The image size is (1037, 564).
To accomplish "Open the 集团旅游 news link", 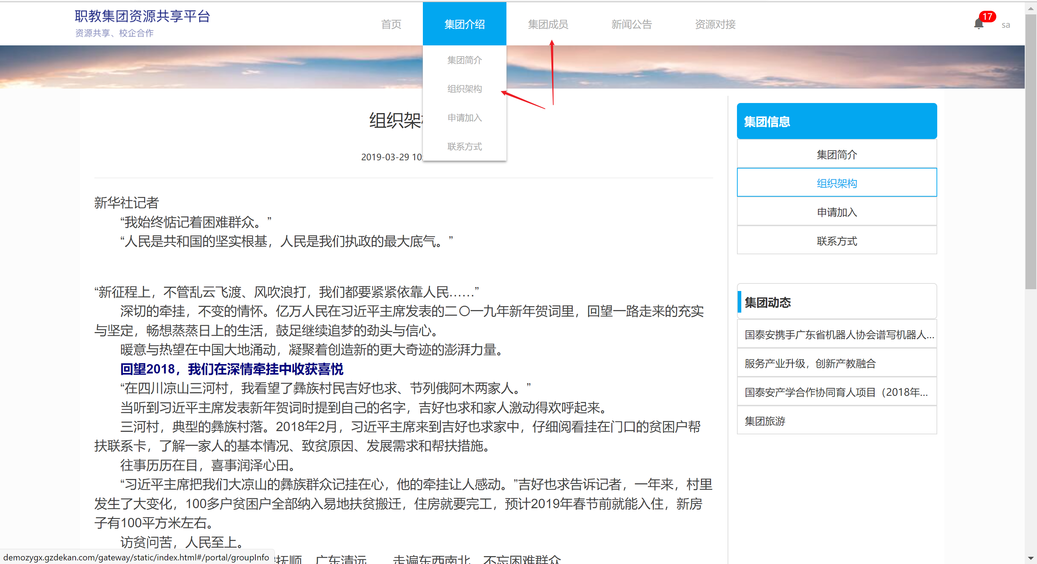I will click(x=765, y=421).
